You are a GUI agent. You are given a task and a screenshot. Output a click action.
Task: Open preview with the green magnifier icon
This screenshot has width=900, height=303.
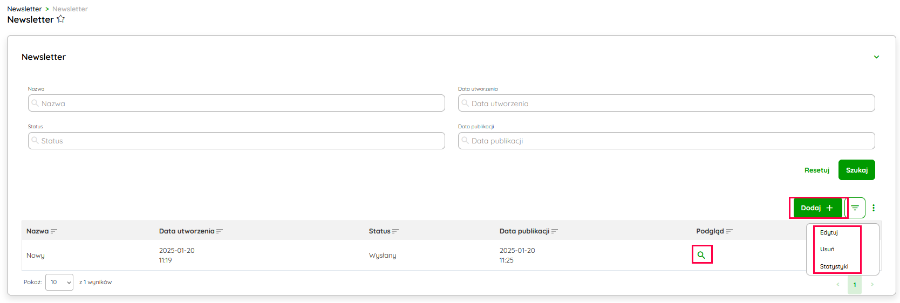701,255
